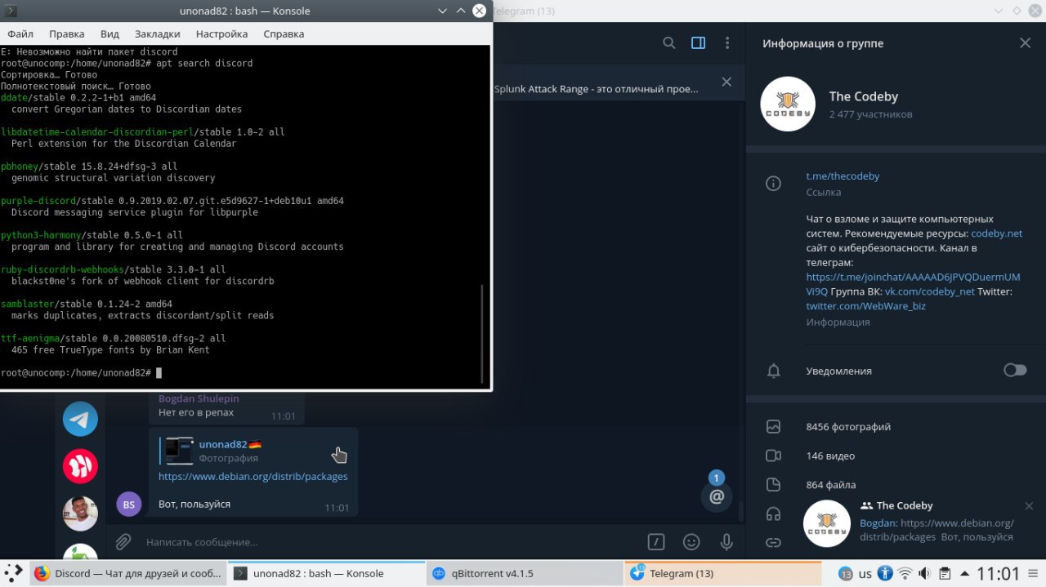Close The Codeby notification popup
Image resolution: width=1046 pixels, height=587 pixels.
[1029, 506]
